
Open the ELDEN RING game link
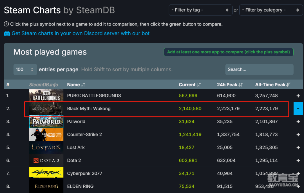(x=80, y=187)
